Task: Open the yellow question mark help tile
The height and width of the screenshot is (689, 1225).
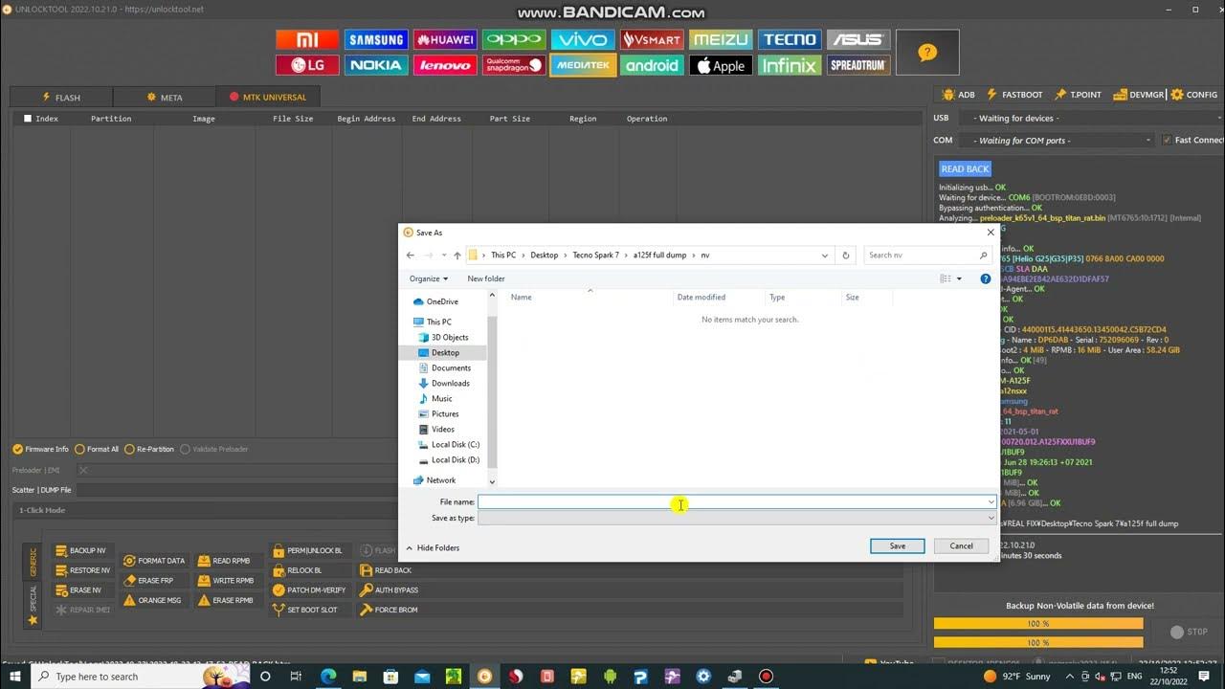Action: click(927, 53)
